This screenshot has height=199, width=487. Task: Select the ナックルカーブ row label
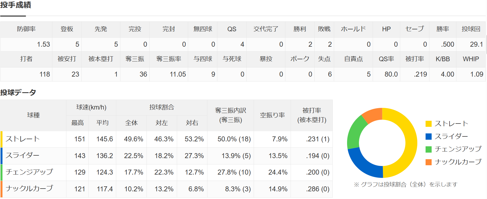pyautogui.click(x=29, y=189)
